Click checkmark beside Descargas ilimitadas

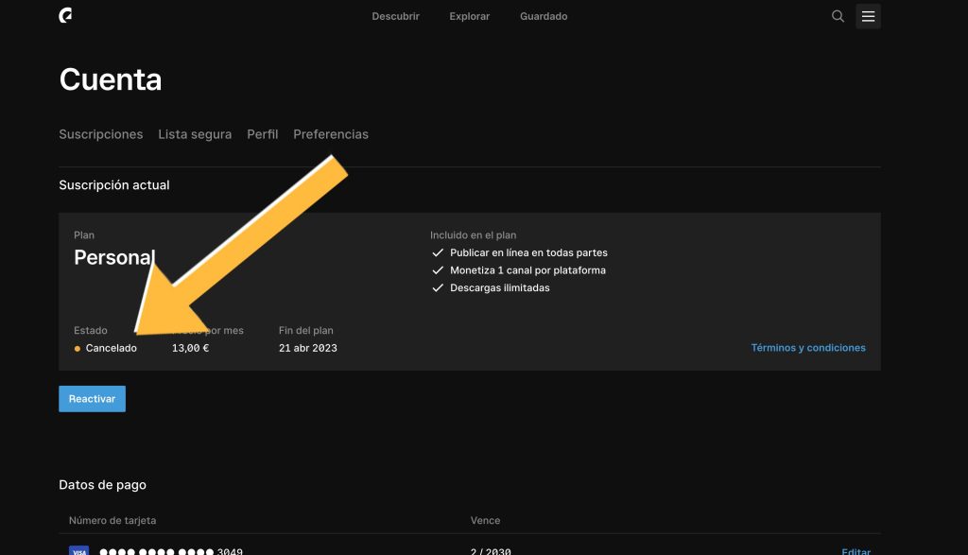(x=437, y=288)
